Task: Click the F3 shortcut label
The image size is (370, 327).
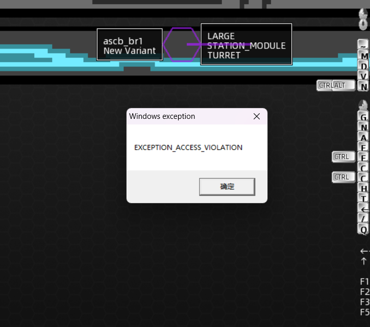Action: [364, 302]
